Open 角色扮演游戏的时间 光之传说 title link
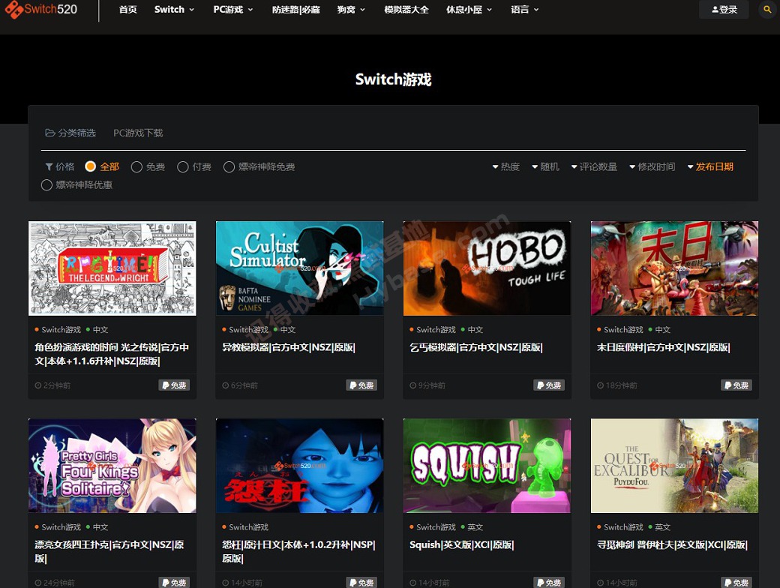Screen dimensions: 780x588 click(112, 354)
